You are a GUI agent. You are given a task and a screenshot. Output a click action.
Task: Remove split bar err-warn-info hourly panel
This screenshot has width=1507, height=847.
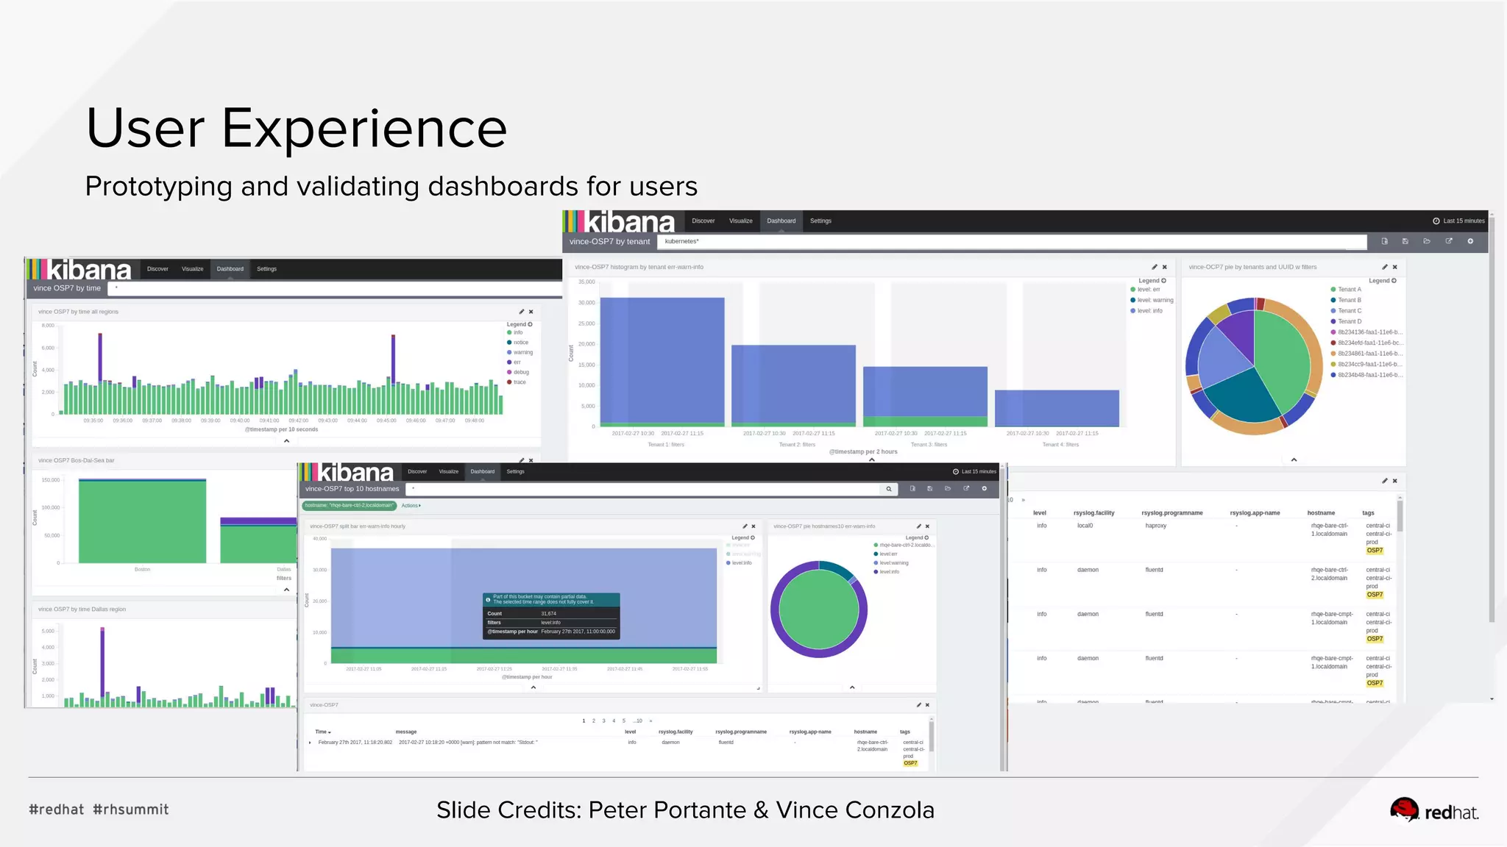[753, 526]
